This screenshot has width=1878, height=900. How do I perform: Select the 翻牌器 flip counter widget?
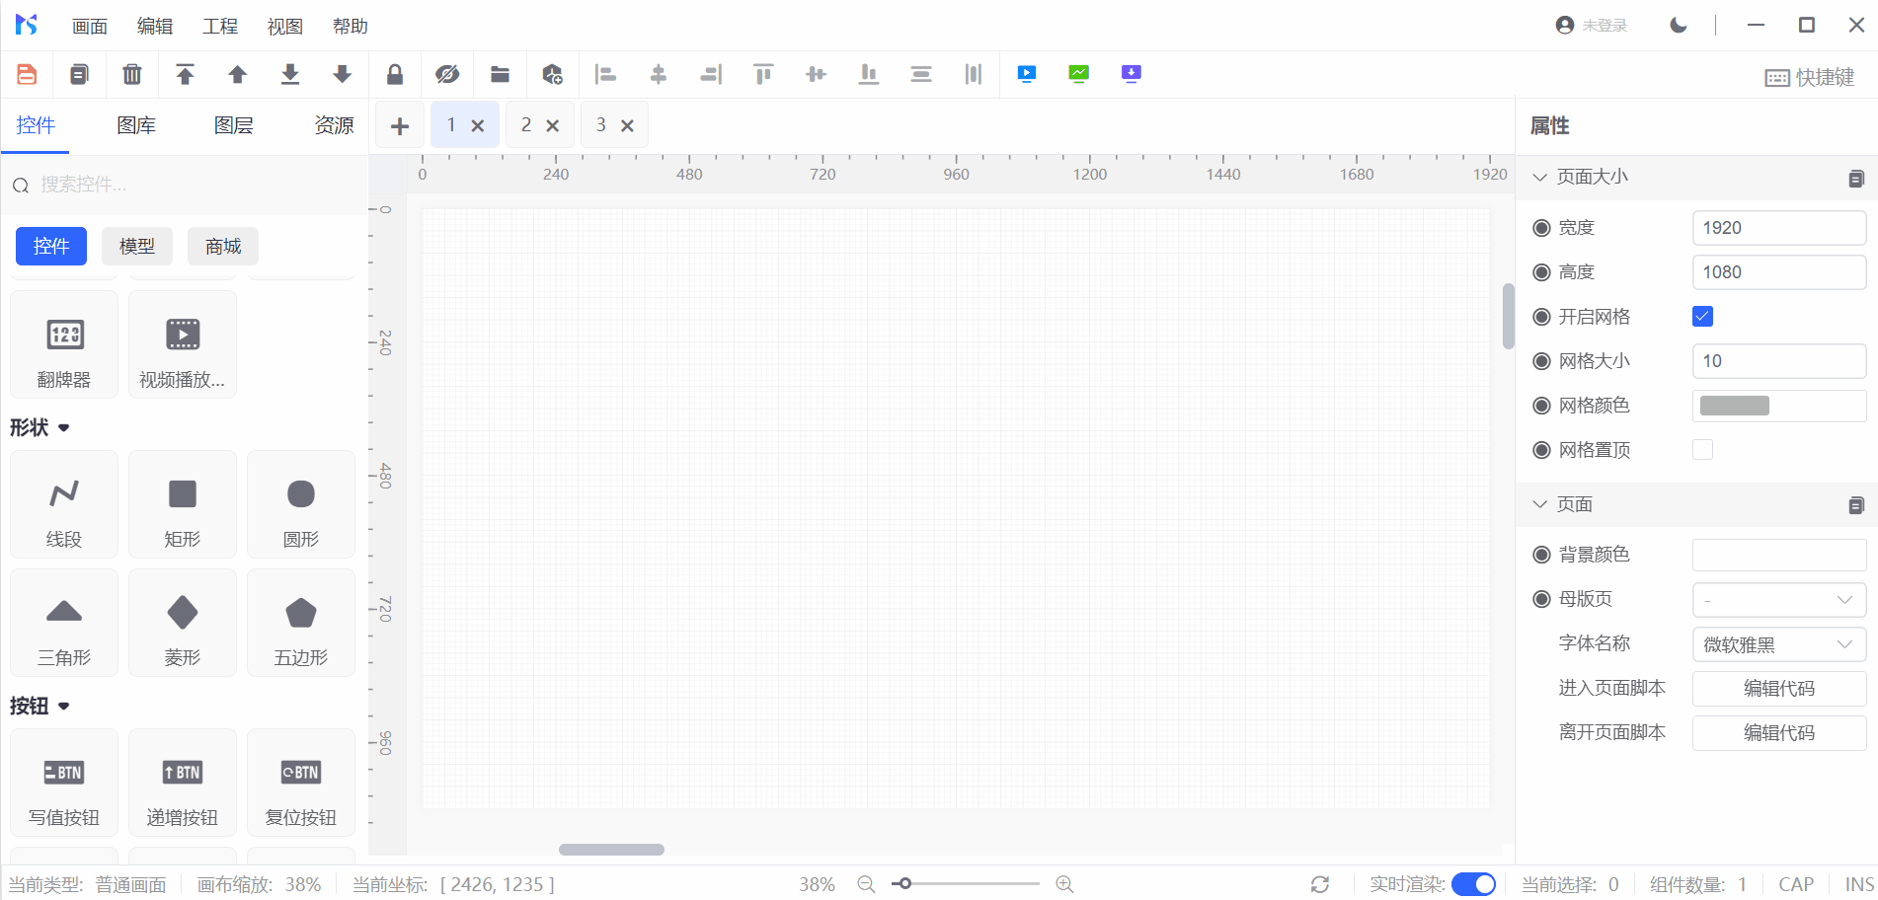tap(64, 345)
